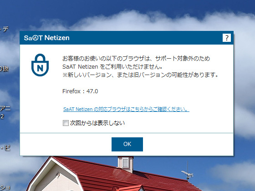Check the 次回からは表示しない checkbox

click(66, 123)
